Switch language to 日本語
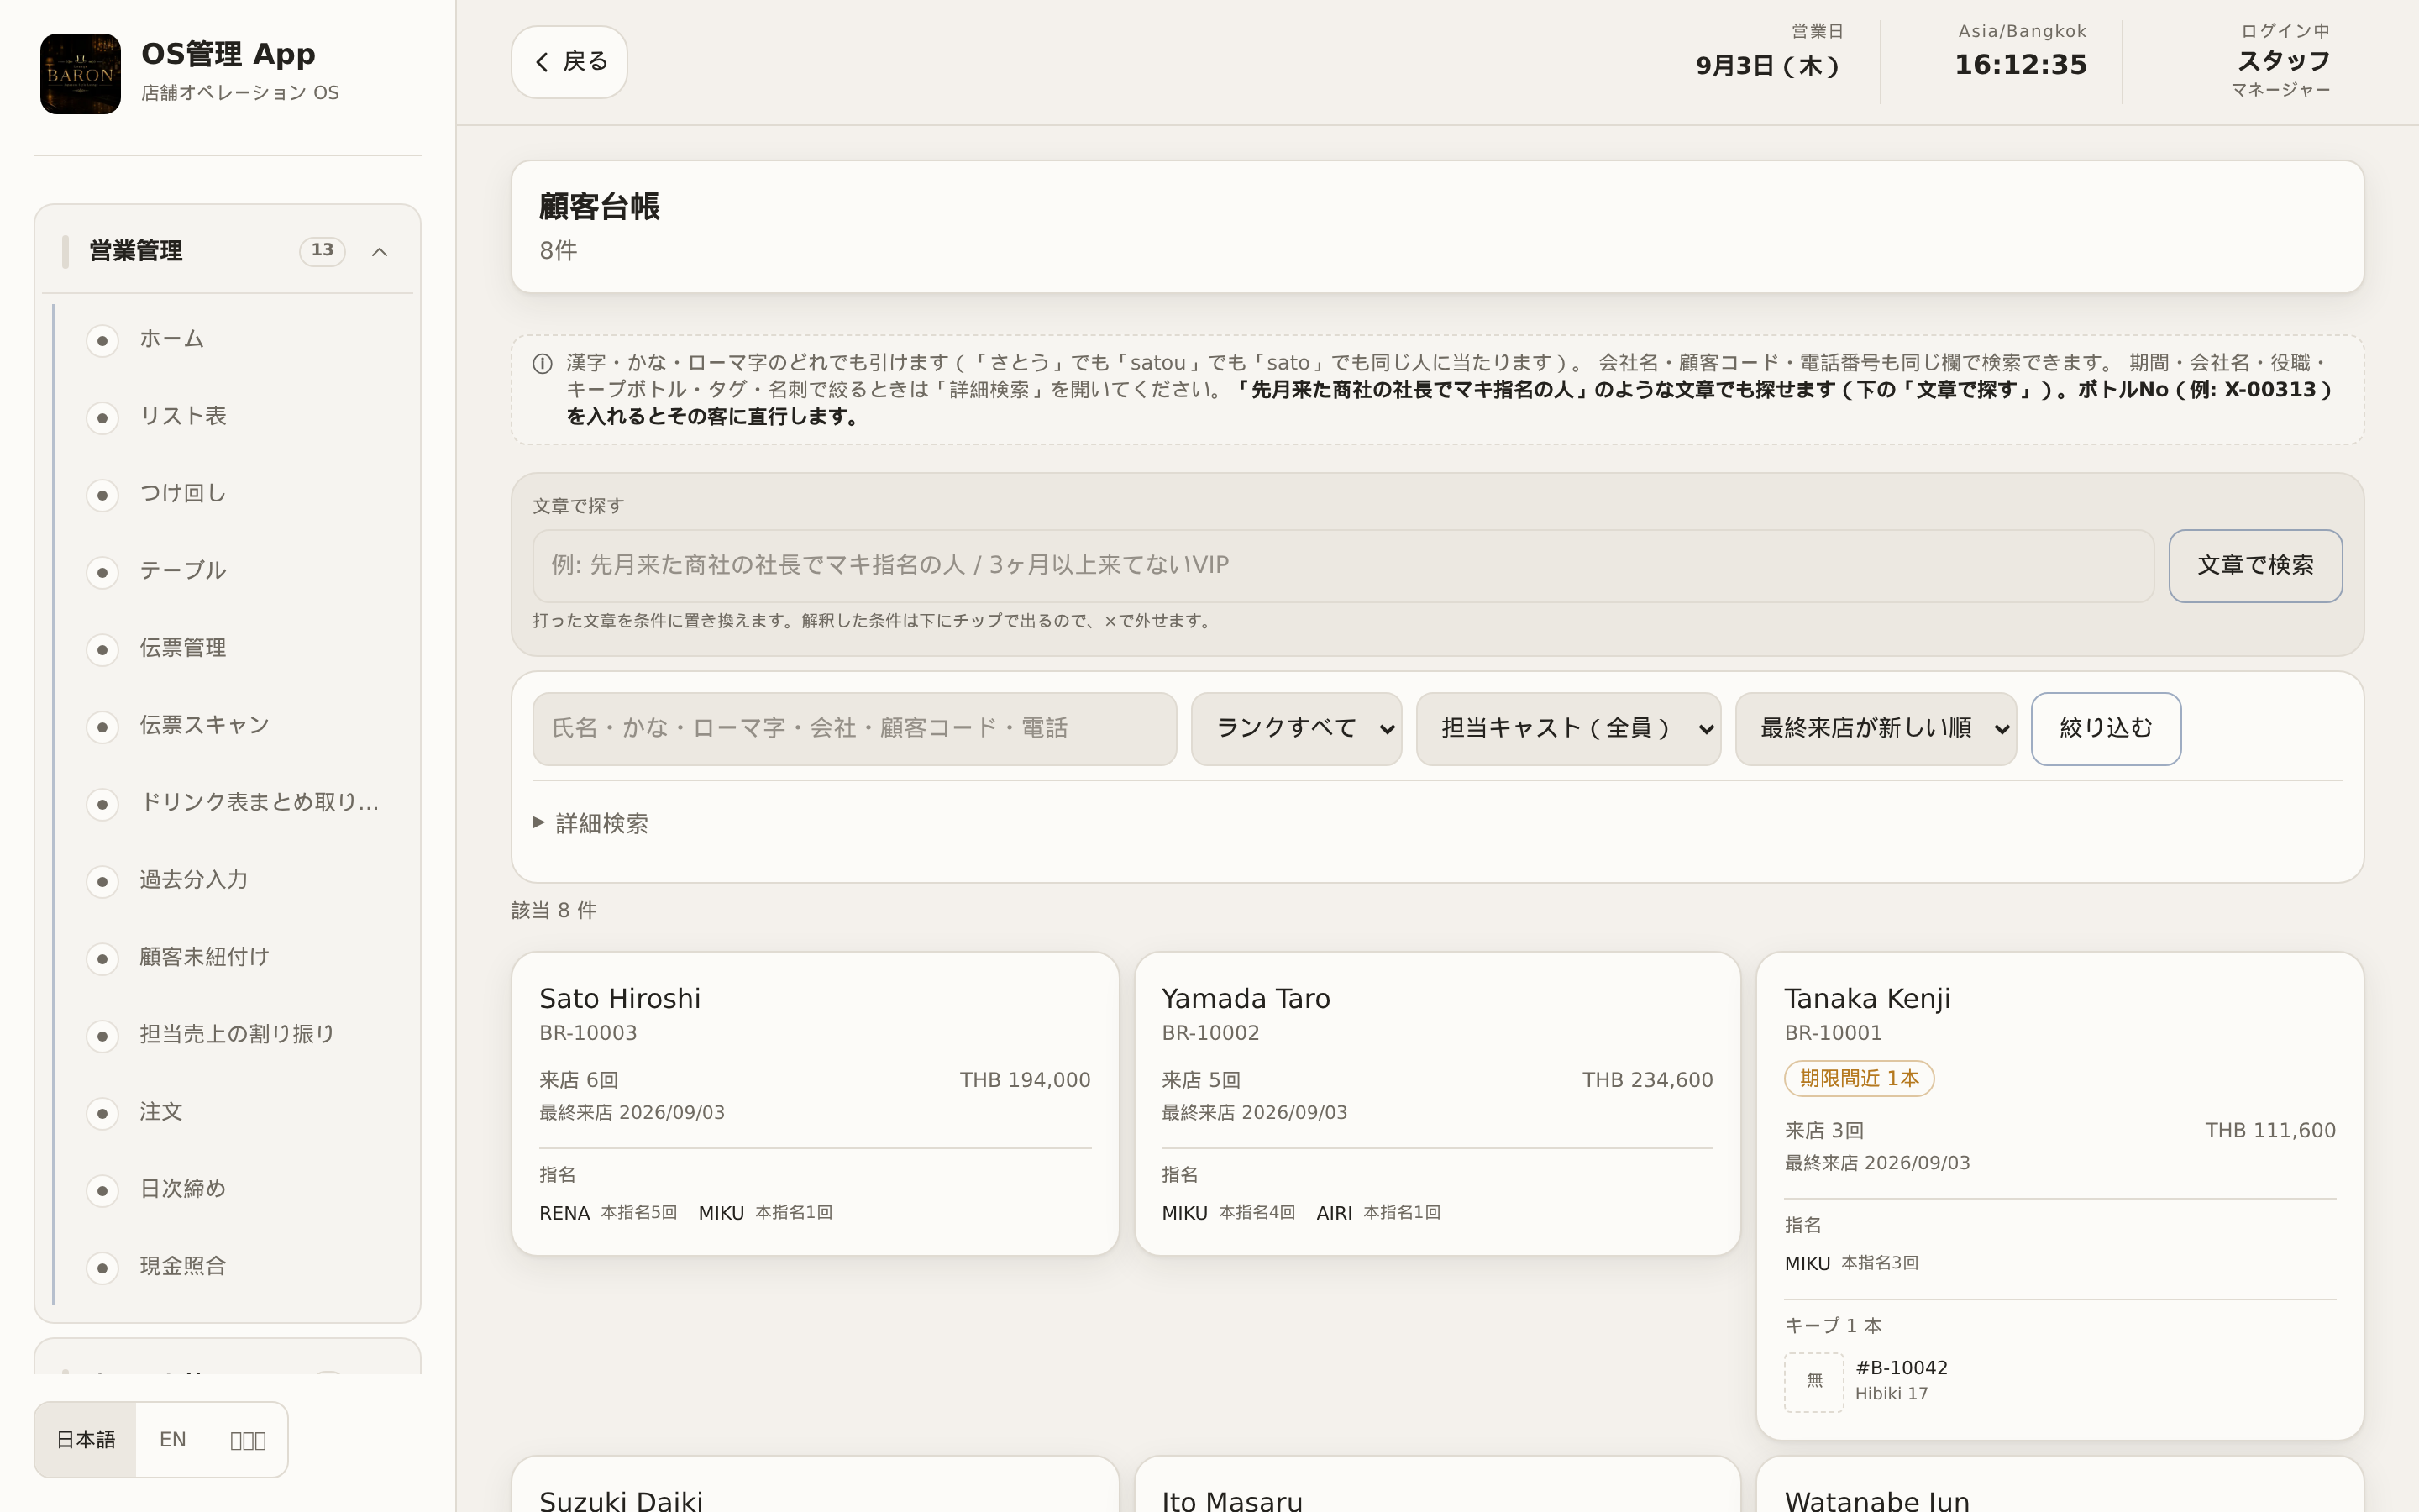 click(x=86, y=1440)
